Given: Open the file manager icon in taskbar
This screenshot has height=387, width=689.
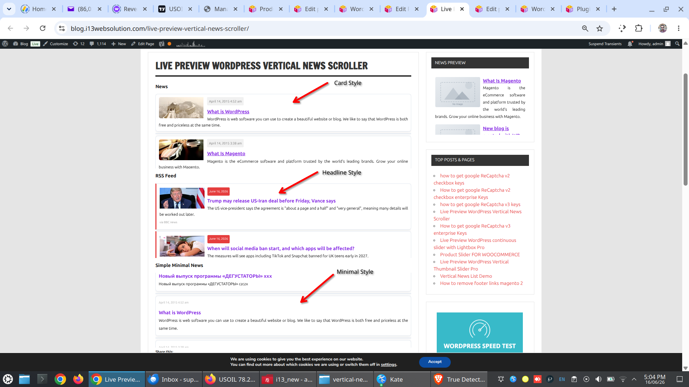Looking at the screenshot, I should click(24, 379).
